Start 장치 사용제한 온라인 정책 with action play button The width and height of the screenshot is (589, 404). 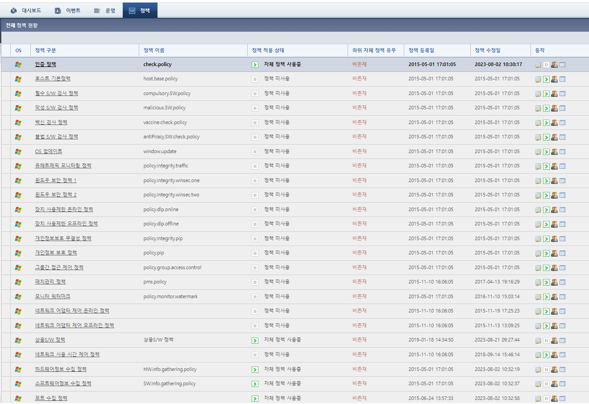546,210
